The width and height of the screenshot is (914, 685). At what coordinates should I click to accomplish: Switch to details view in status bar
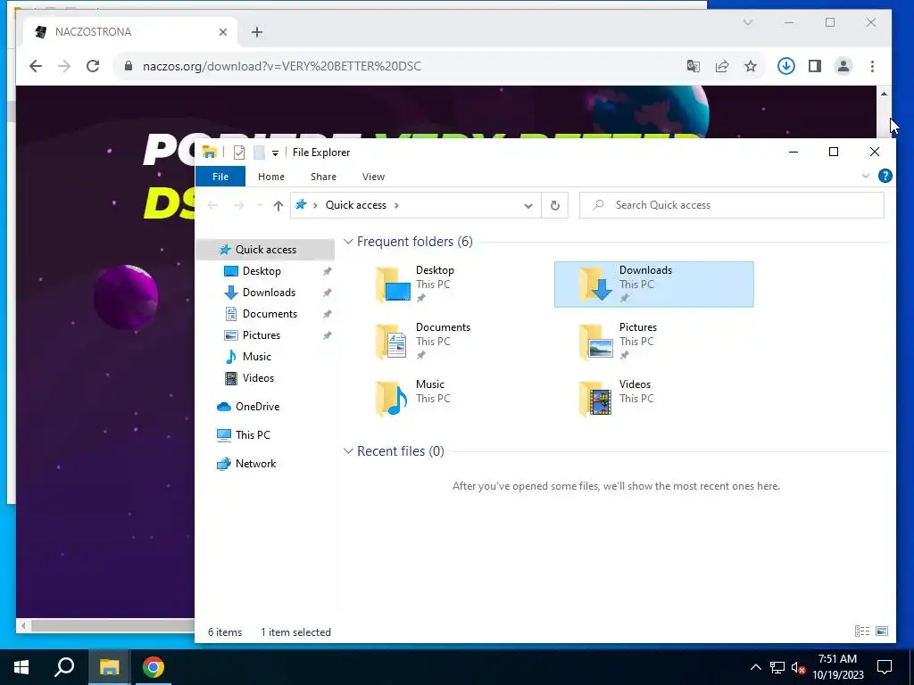tap(862, 631)
